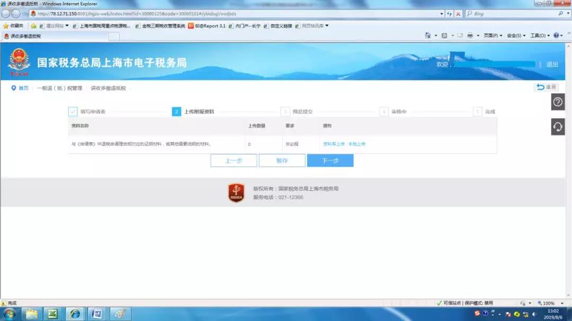Navigate to 首页 in the breadcrumb

coord(23,87)
